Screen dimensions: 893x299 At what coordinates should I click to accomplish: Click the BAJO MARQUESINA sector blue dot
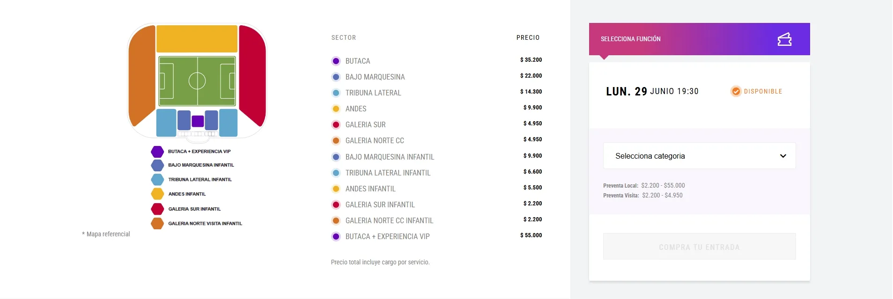[x=336, y=77]
